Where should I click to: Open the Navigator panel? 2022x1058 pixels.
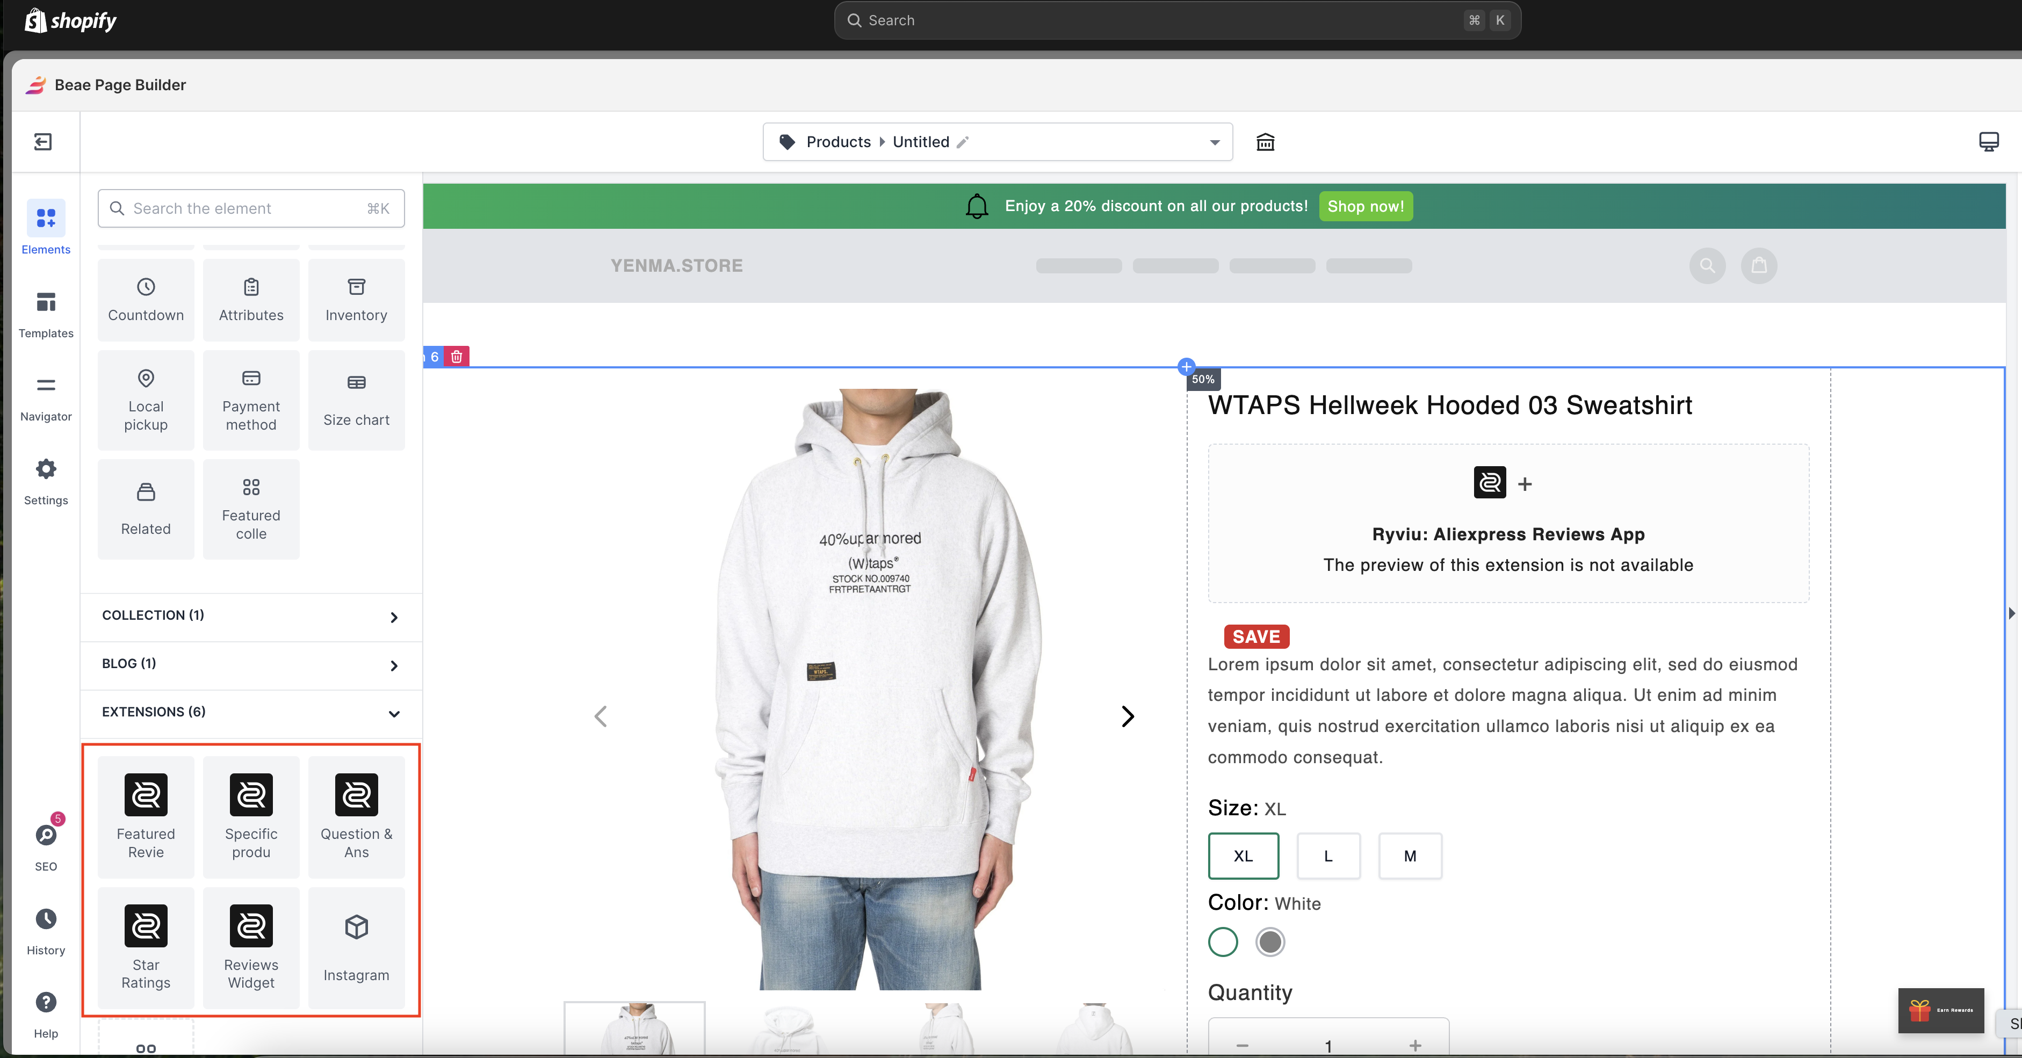coord(46,398)
